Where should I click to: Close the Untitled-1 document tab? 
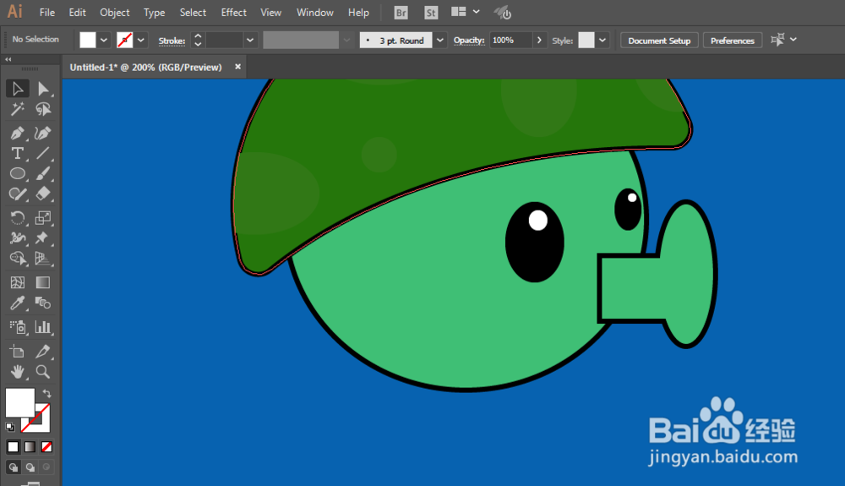click(237, 67)
